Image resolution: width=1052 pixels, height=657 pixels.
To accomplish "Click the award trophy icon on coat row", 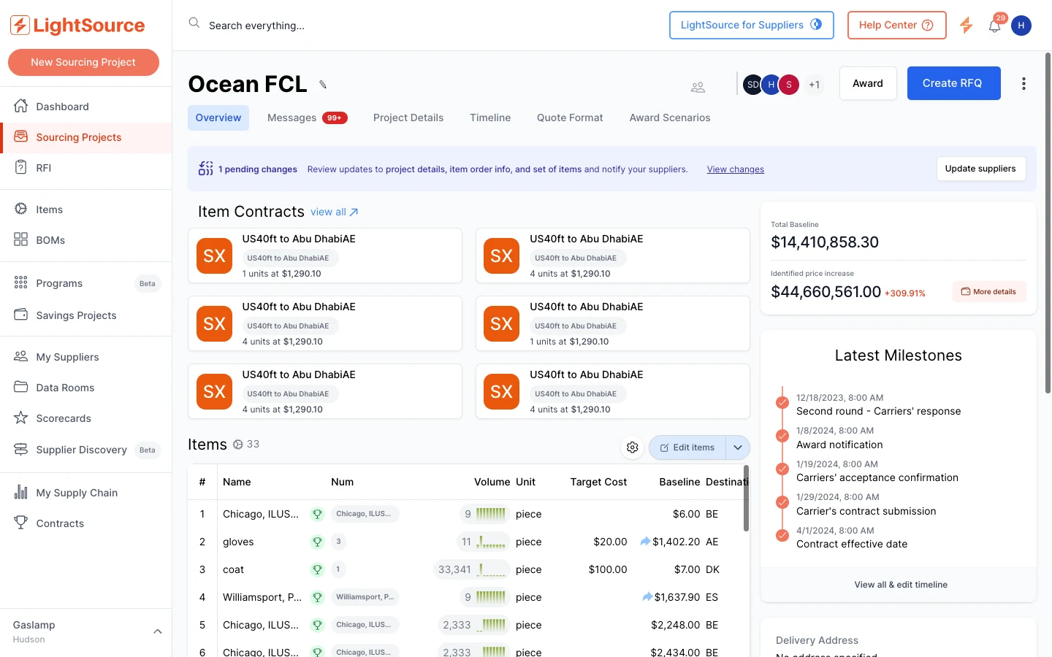I will [317, 569].
